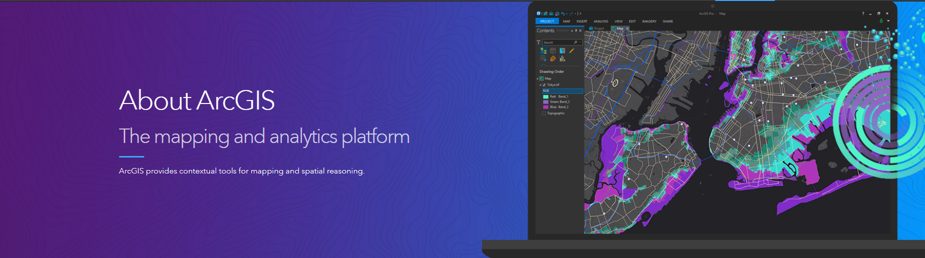Image resolution: width=925 pixels, height=258 pixels.
Task: Click the filter funnel icon in Contents
Action: pos(539,42)
